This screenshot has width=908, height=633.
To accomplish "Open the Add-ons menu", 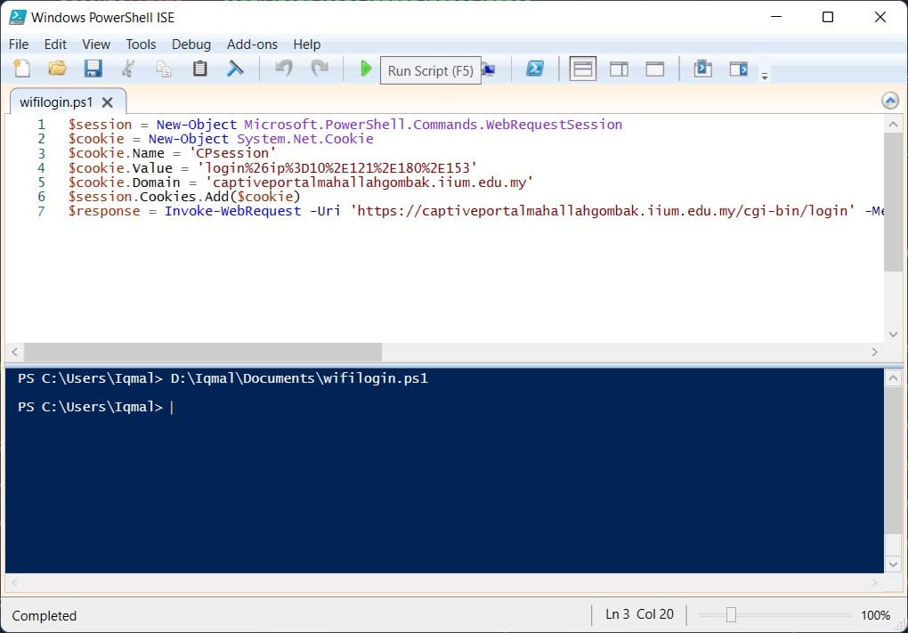I will pos(252,45).
